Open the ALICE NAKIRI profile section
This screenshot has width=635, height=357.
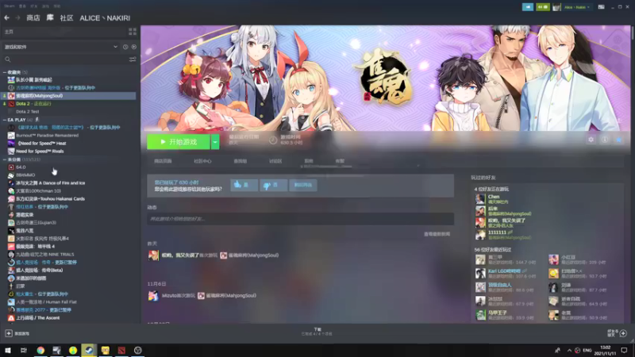105,17
